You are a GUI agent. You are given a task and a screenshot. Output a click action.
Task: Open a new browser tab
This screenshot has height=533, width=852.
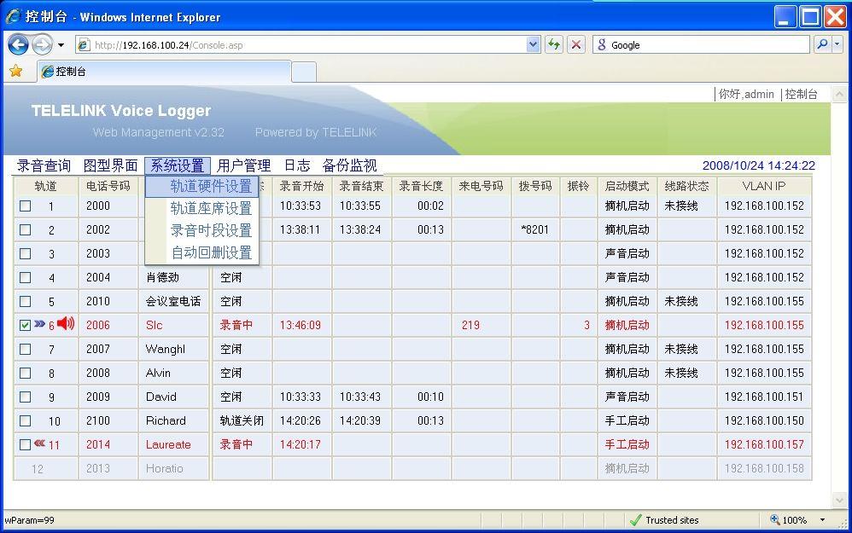(x=304, y=72)
